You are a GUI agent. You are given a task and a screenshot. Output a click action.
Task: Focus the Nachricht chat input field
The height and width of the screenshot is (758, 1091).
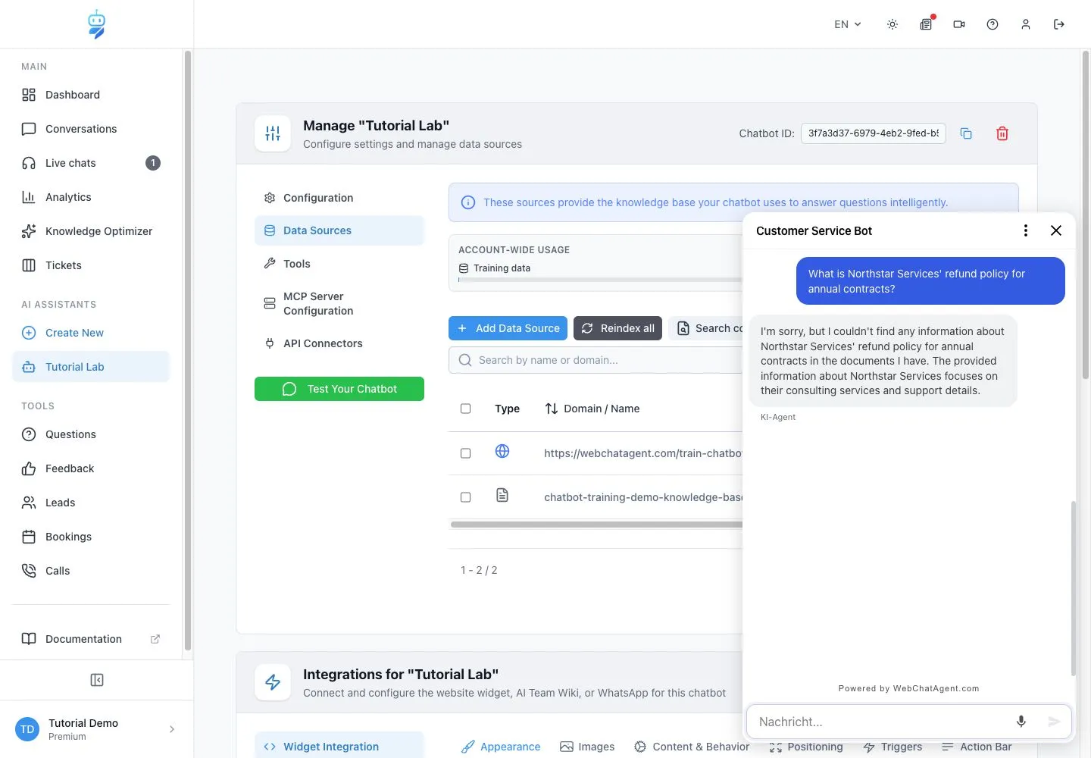pos(879,722)
